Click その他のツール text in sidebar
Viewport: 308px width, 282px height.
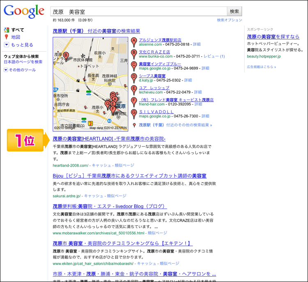click(x=23, y=70)
